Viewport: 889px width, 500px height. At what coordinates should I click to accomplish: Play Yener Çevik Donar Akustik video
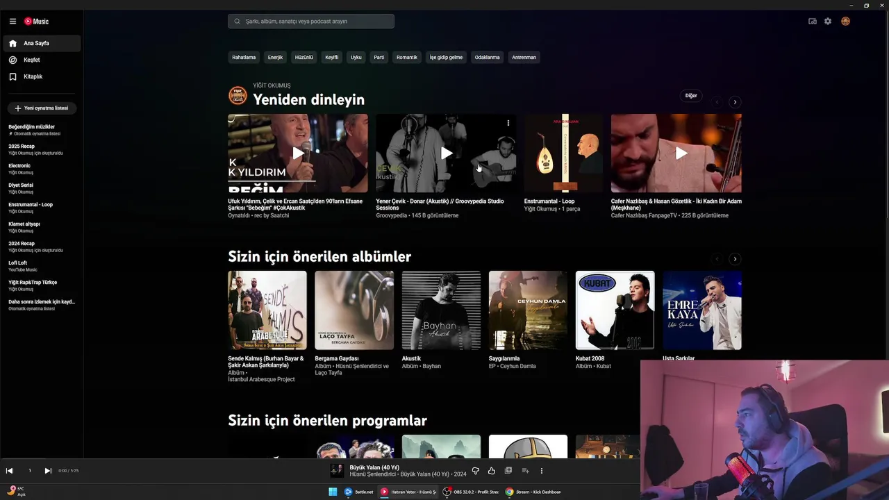(447, 153)
